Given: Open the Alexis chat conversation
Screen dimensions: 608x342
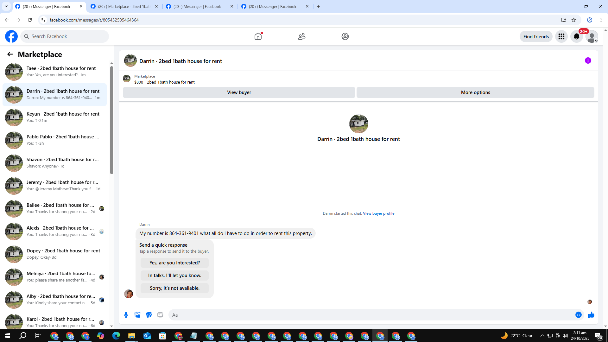Looking at the screenshot, I should 54,231.
